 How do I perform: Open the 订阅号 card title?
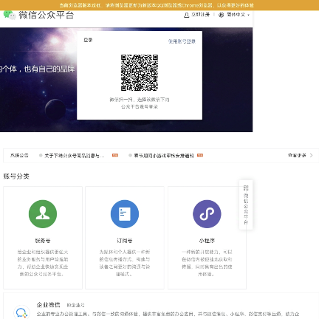[125, 241]
